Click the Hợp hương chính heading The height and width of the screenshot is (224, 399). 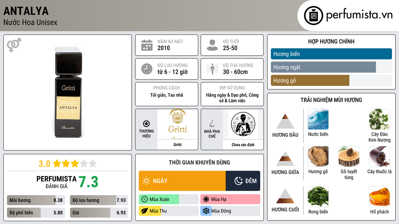[x=331, y=41]
